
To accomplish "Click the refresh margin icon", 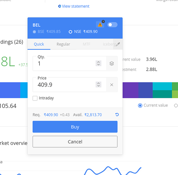I will (x=117, y=114).
